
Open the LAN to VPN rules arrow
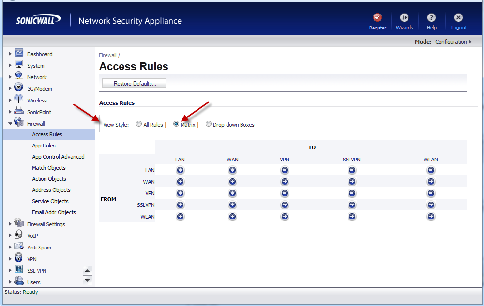(x=285, y=170)
